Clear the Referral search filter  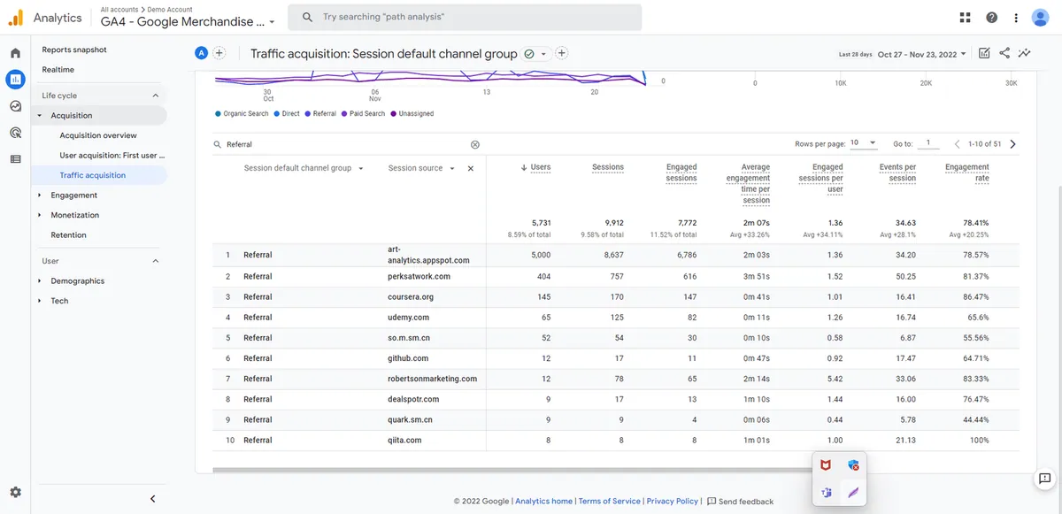474,144
